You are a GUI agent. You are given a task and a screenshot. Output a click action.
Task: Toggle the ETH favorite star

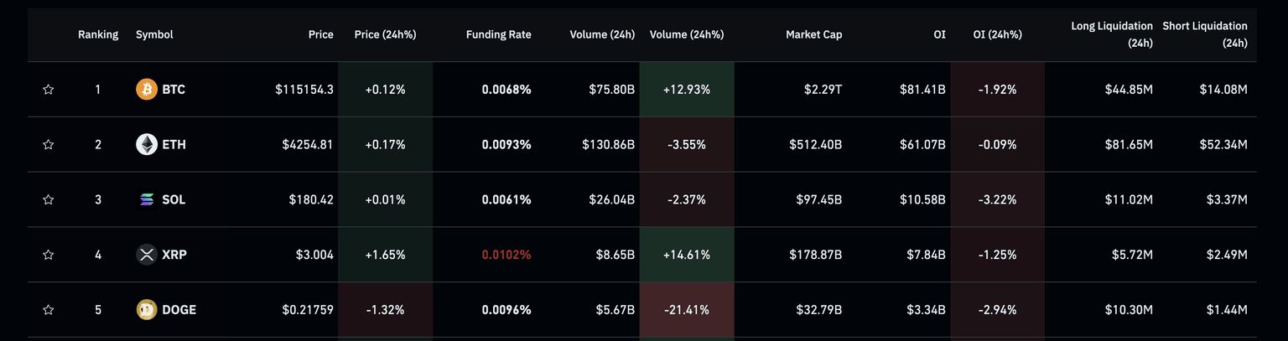(49, 144)
